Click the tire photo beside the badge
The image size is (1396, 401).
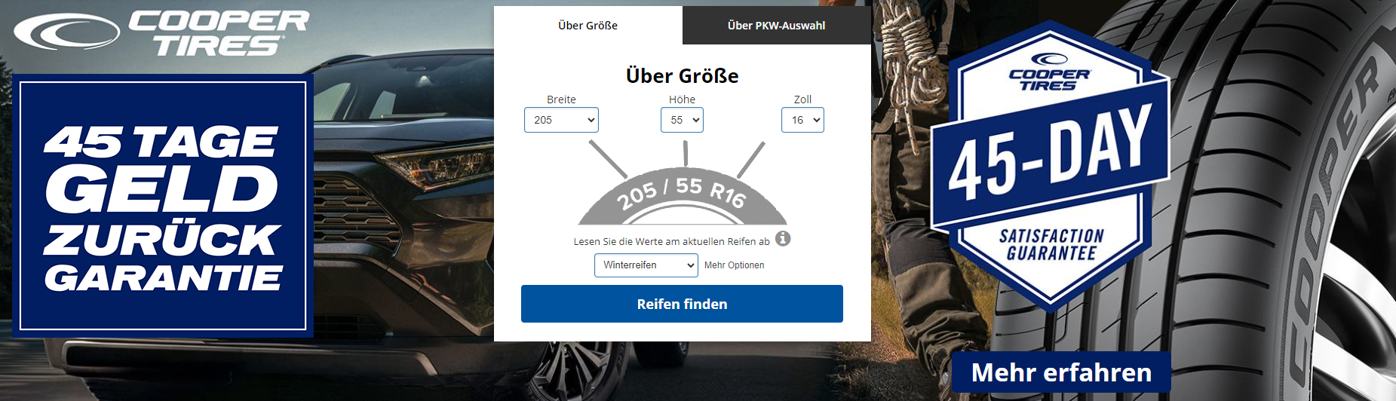tap(1275, 200)
